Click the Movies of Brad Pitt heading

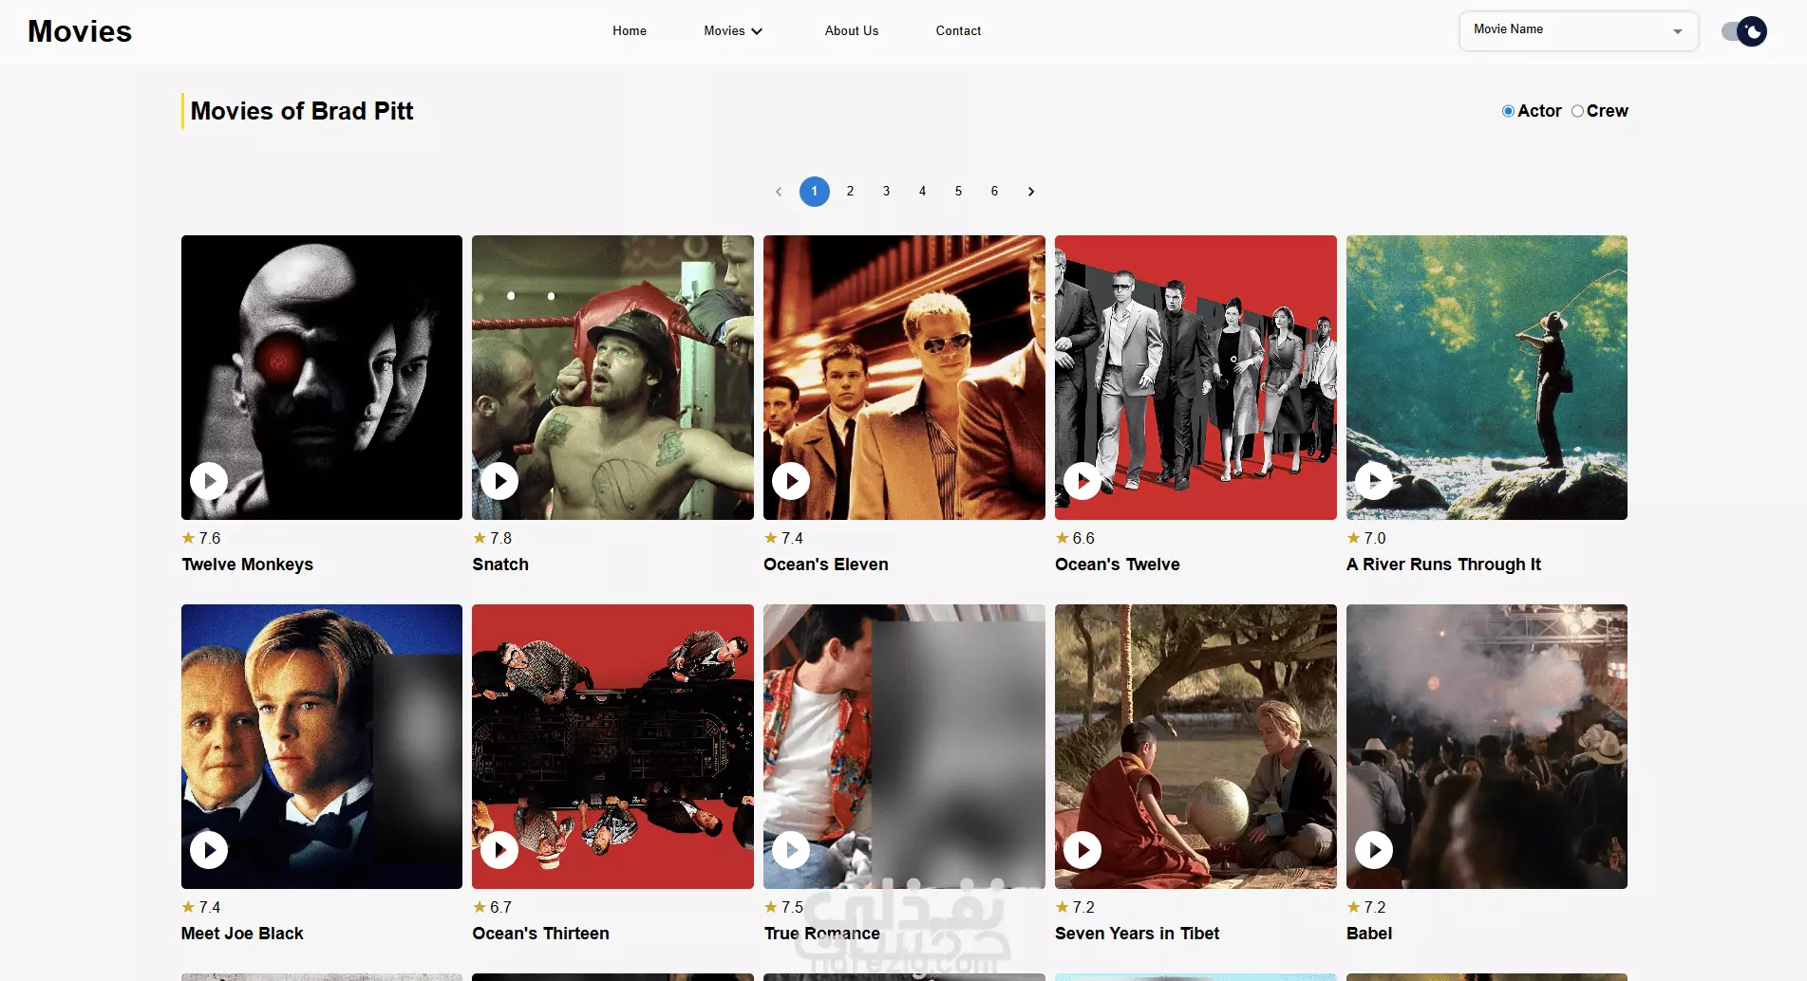302,111
